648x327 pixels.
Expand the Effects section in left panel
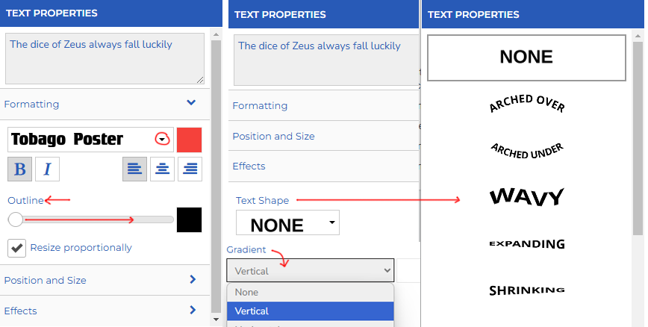pos(192,310)
